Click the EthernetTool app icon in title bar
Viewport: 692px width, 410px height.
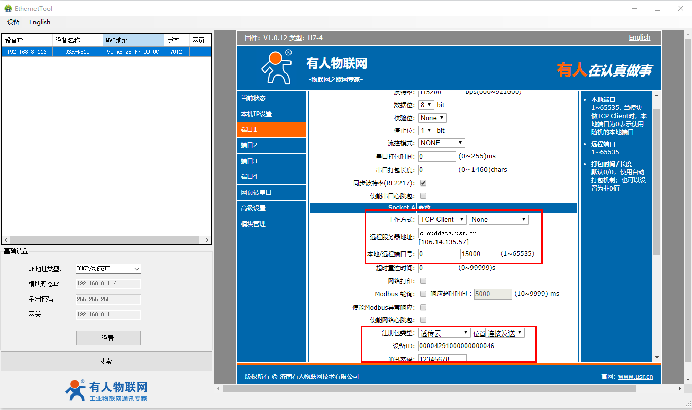click(x=8, y=8)
